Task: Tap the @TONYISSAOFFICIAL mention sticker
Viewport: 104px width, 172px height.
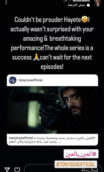Action: point(76,164)
